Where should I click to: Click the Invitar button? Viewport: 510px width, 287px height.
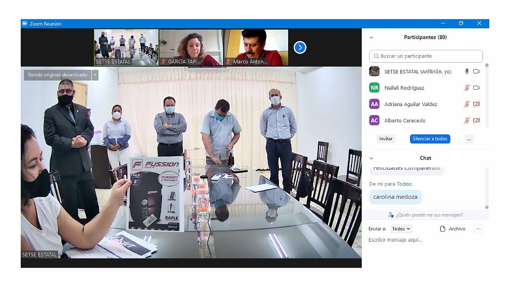[386, 139]
